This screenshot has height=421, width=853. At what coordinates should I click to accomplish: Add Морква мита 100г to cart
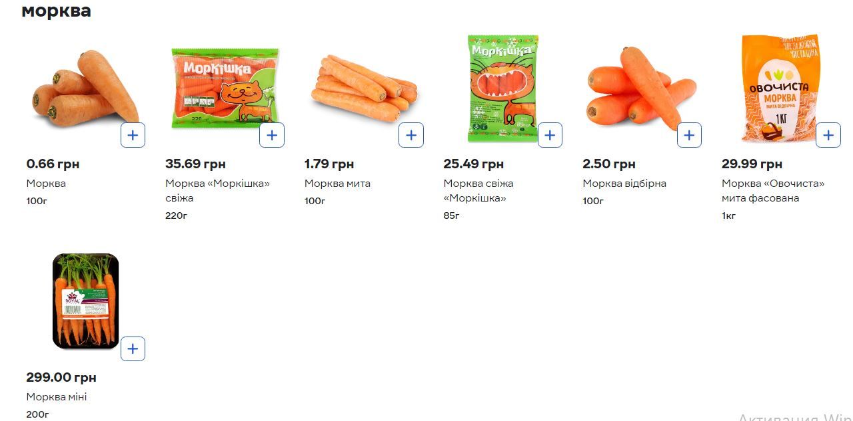[x=411, y=135]
